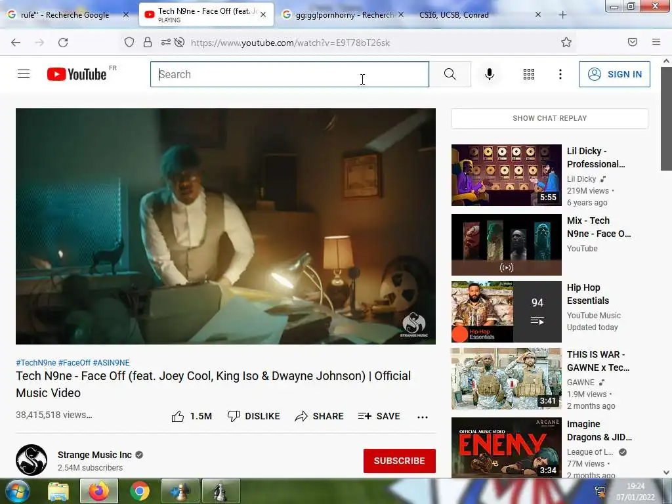This screenshot has height=504, width=672.
Task: Open THIS IS WAR - GAWNE thumbnail
Action: pos(506,379)
